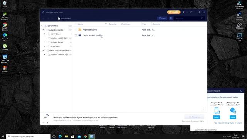Image resolution: width=247 pixels, height=139 pixels.
Task: Open Google Chrome from the taskbar
Action: (85, 136)
